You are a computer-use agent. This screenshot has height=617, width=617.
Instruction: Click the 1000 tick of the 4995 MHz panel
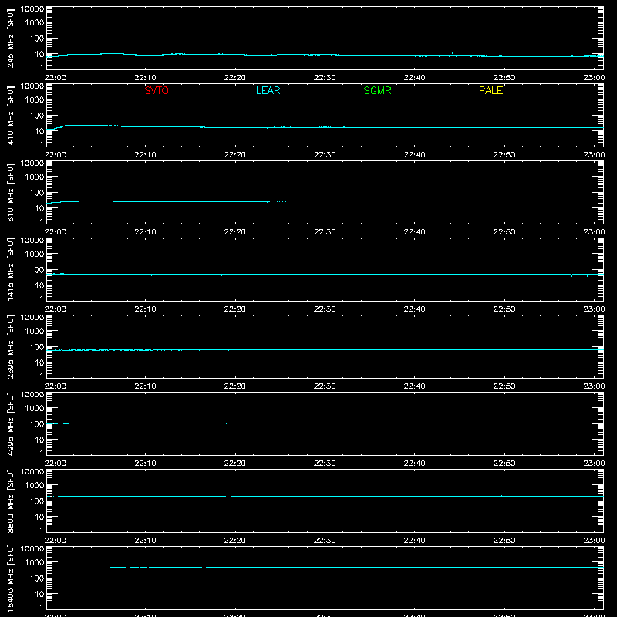[35, 409]
